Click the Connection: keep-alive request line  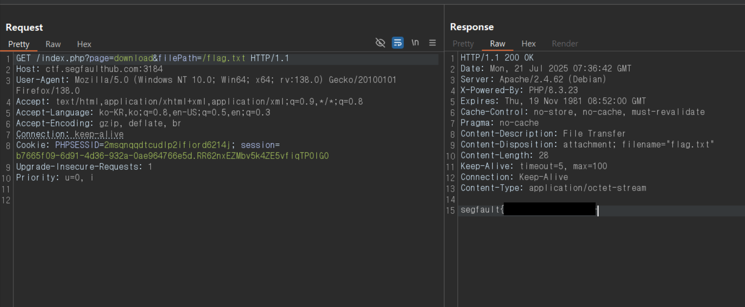[70, 134]
